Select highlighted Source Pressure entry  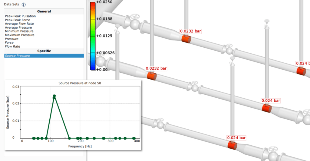coord(44,56)
